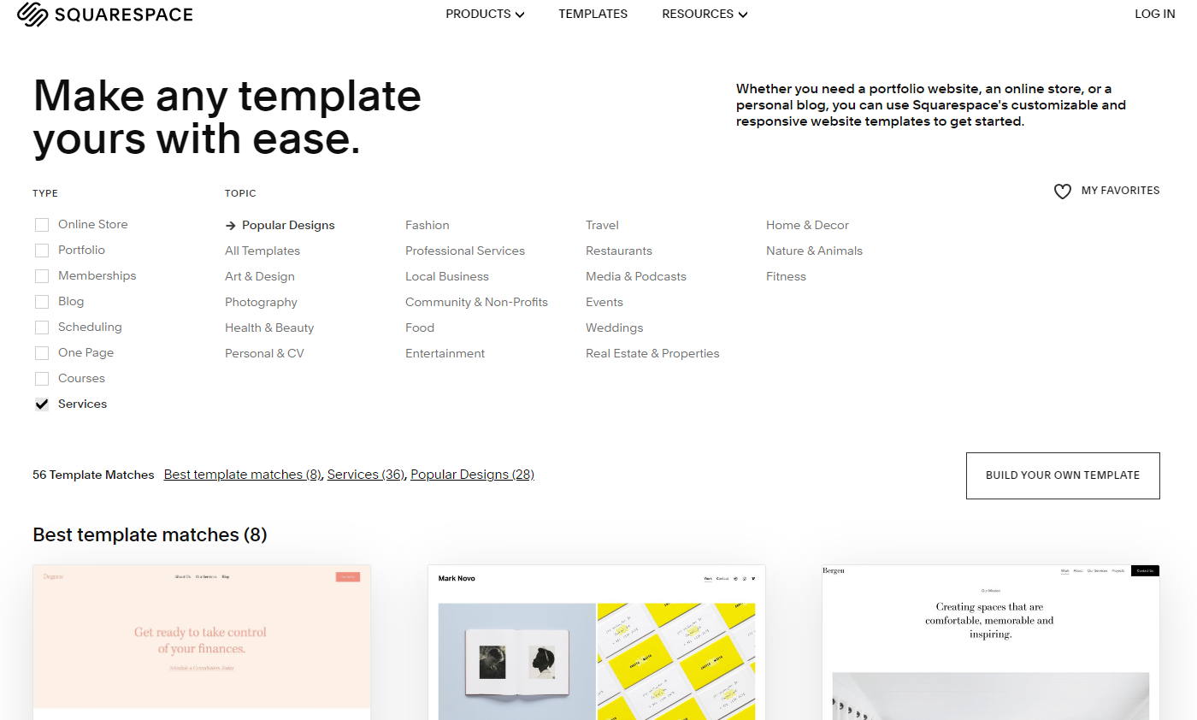Open the Mark Novo template thumbnail
The height and width of the screenshot is (720, 1197).
pyautogui.click(x=597, y=642)
